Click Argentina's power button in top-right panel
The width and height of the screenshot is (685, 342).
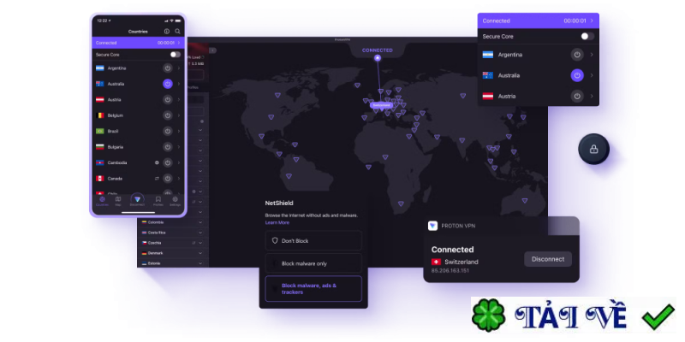[577, 55]
